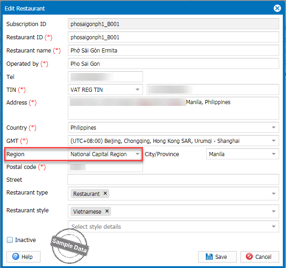This screenshot has height=268, width=286.
Task: Expand the Region dropdown
Action: 138,154
